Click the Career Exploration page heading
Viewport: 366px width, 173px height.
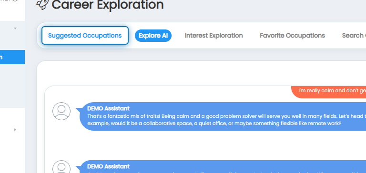pyautogui.click(x=108, y=5)
